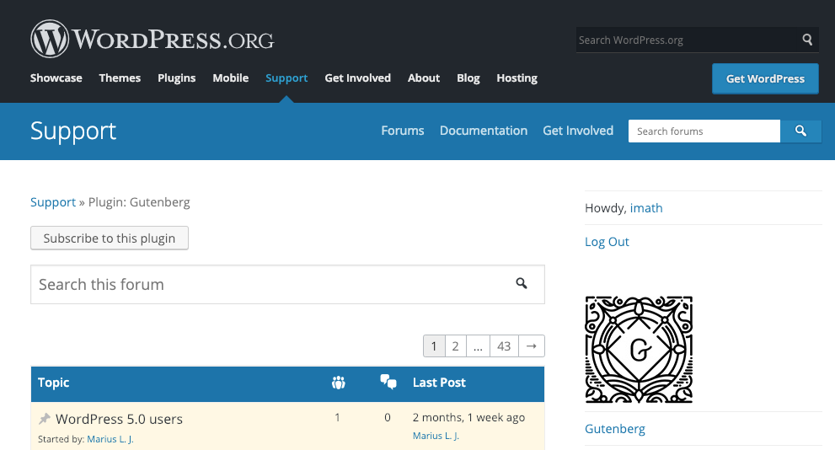Open Get Involved in the top dark menu
This screenshot has height=450, width=835.
coord(358,78)
